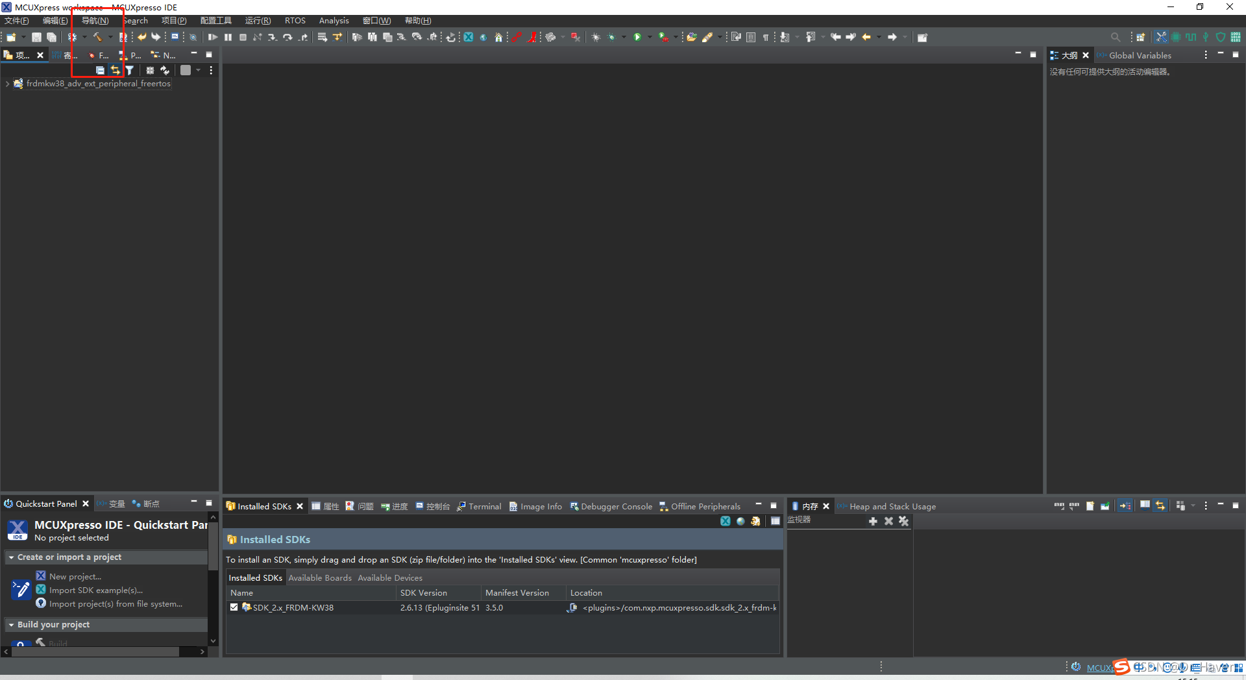Collapse the 'Build your project' section
Screen dimensions: 1246x680
[11, 625]
